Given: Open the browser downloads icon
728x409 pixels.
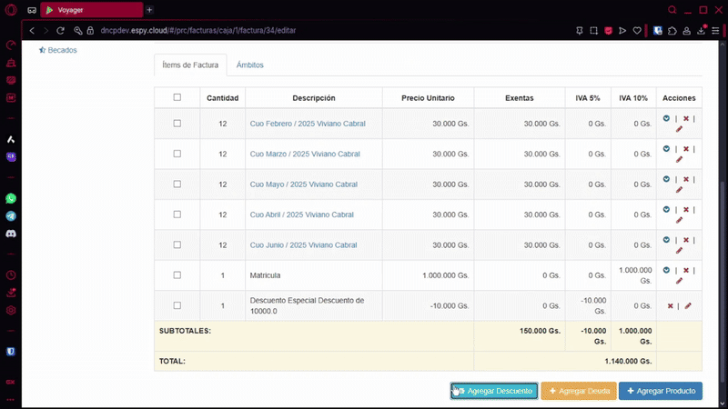Looking at the screenshot, I should click(x=698, y=30).
